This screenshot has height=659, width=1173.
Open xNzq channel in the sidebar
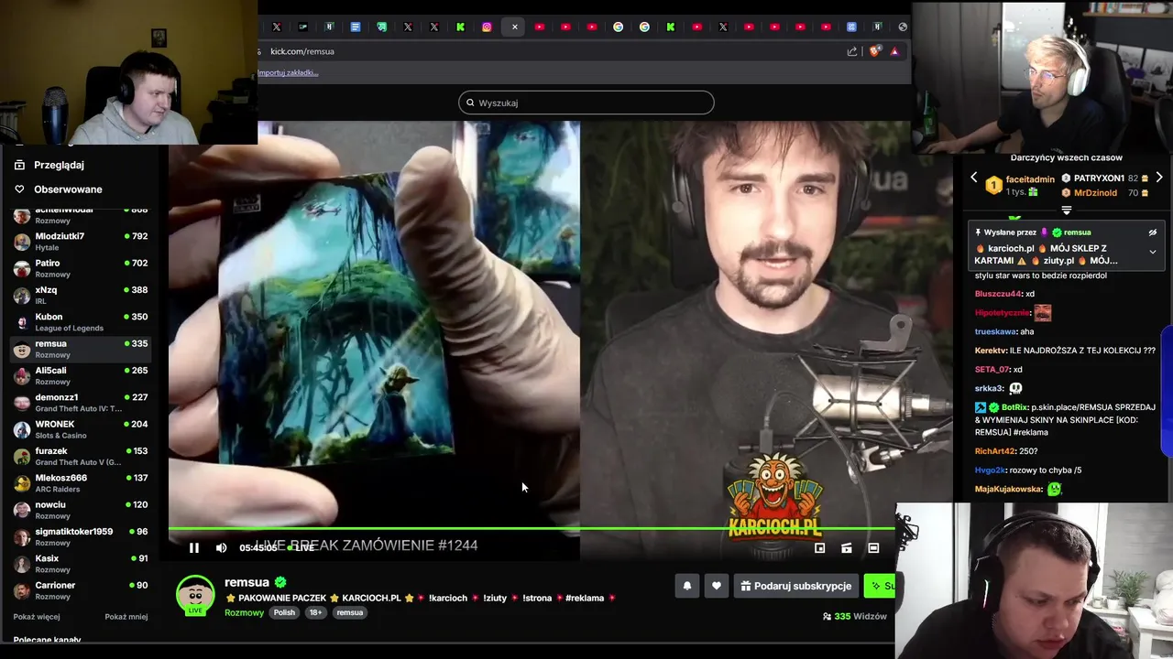(x=81, y=295)
